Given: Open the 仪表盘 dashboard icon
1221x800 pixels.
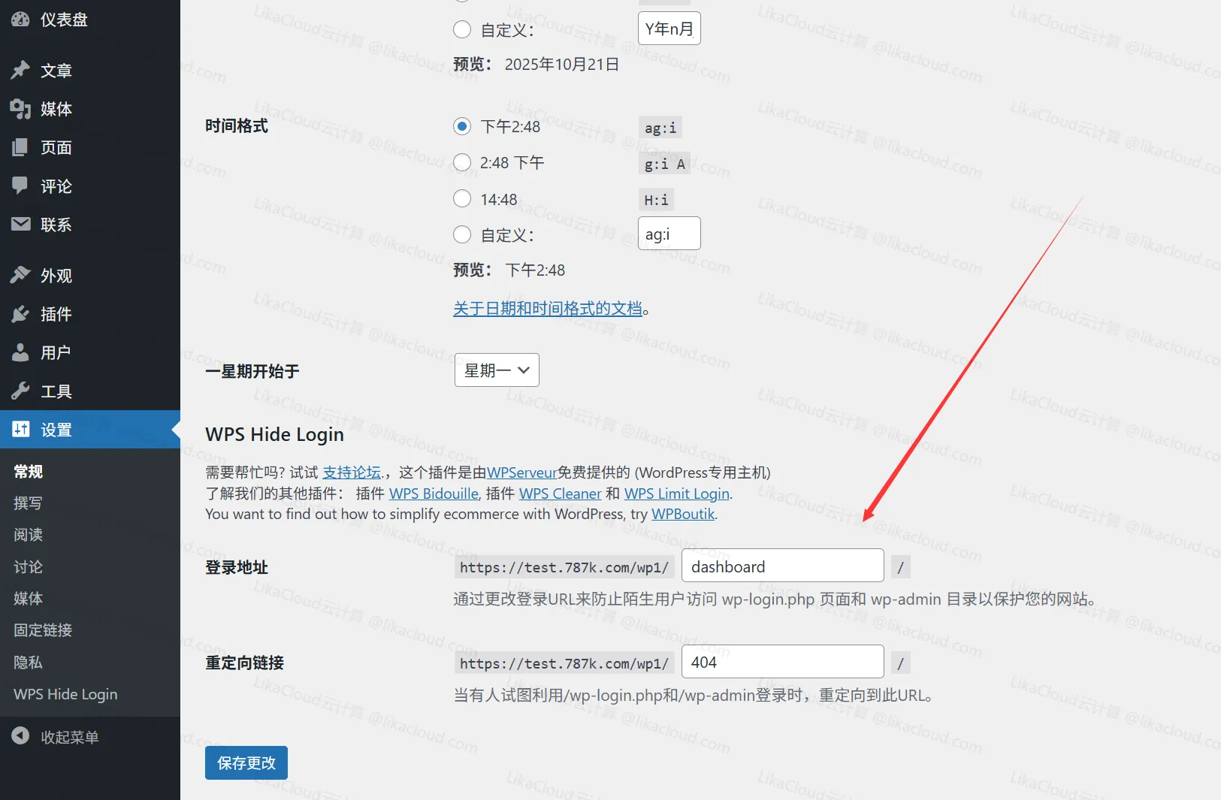Looking at the screenshot, I should pos(20,19).
